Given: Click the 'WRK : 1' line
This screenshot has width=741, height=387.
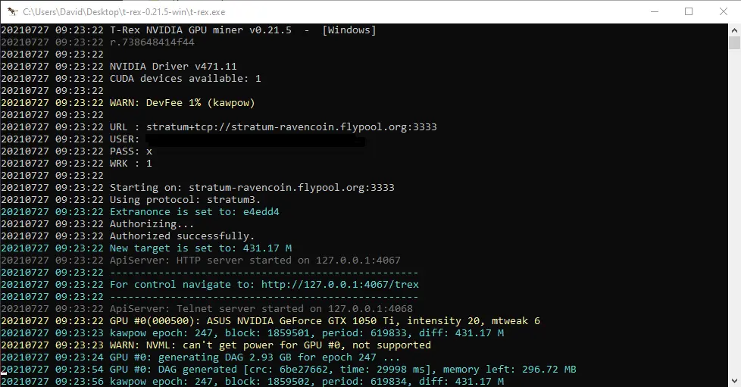Looking at the screenshot, I should point(77,163).
